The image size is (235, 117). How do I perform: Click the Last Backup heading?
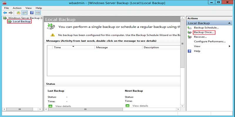[56, 91]
